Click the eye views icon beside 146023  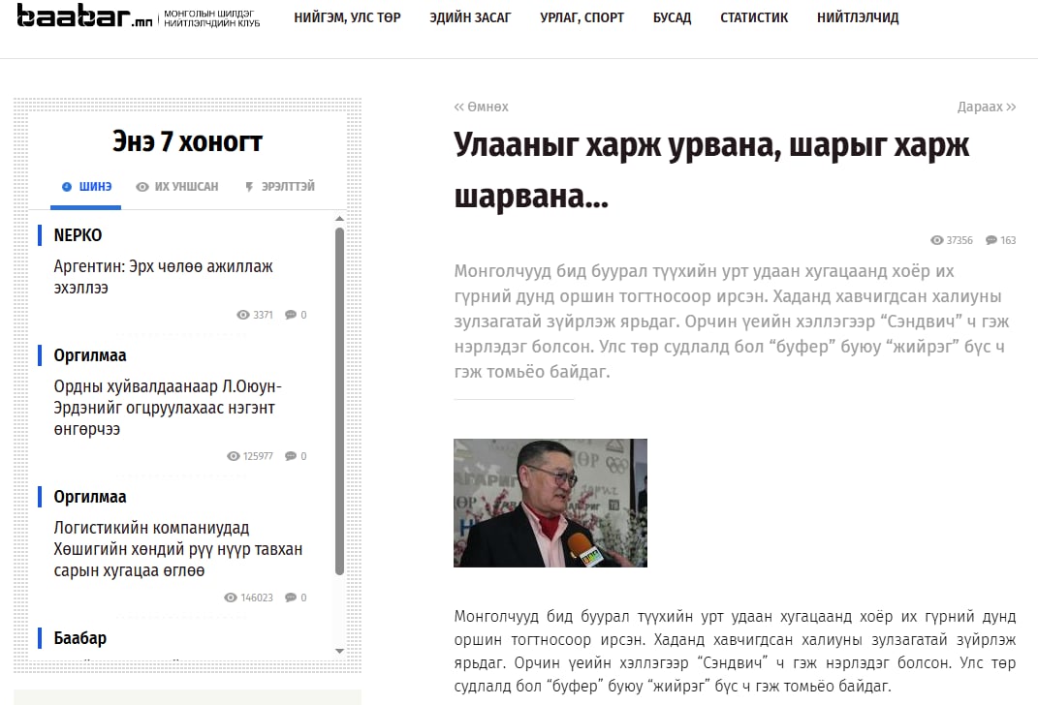click(x=231, y=598)
